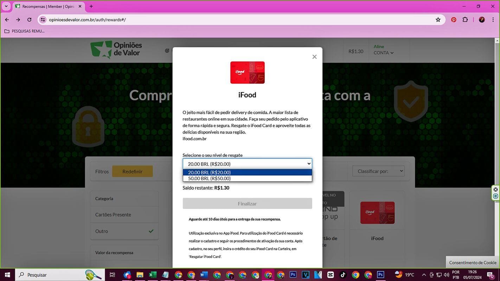The image size is (500, 281).
Task: Bookmark this page with the star icon
Action: pyautogui.click(x=438, y=20)
